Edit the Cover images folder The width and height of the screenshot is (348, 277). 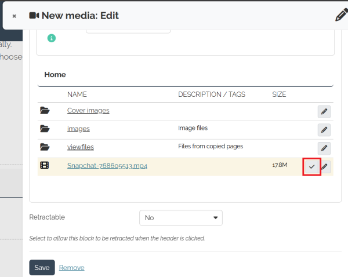324,111
